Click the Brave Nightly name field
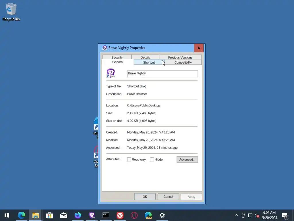294x221 pixels. click(x=163, y=74)
